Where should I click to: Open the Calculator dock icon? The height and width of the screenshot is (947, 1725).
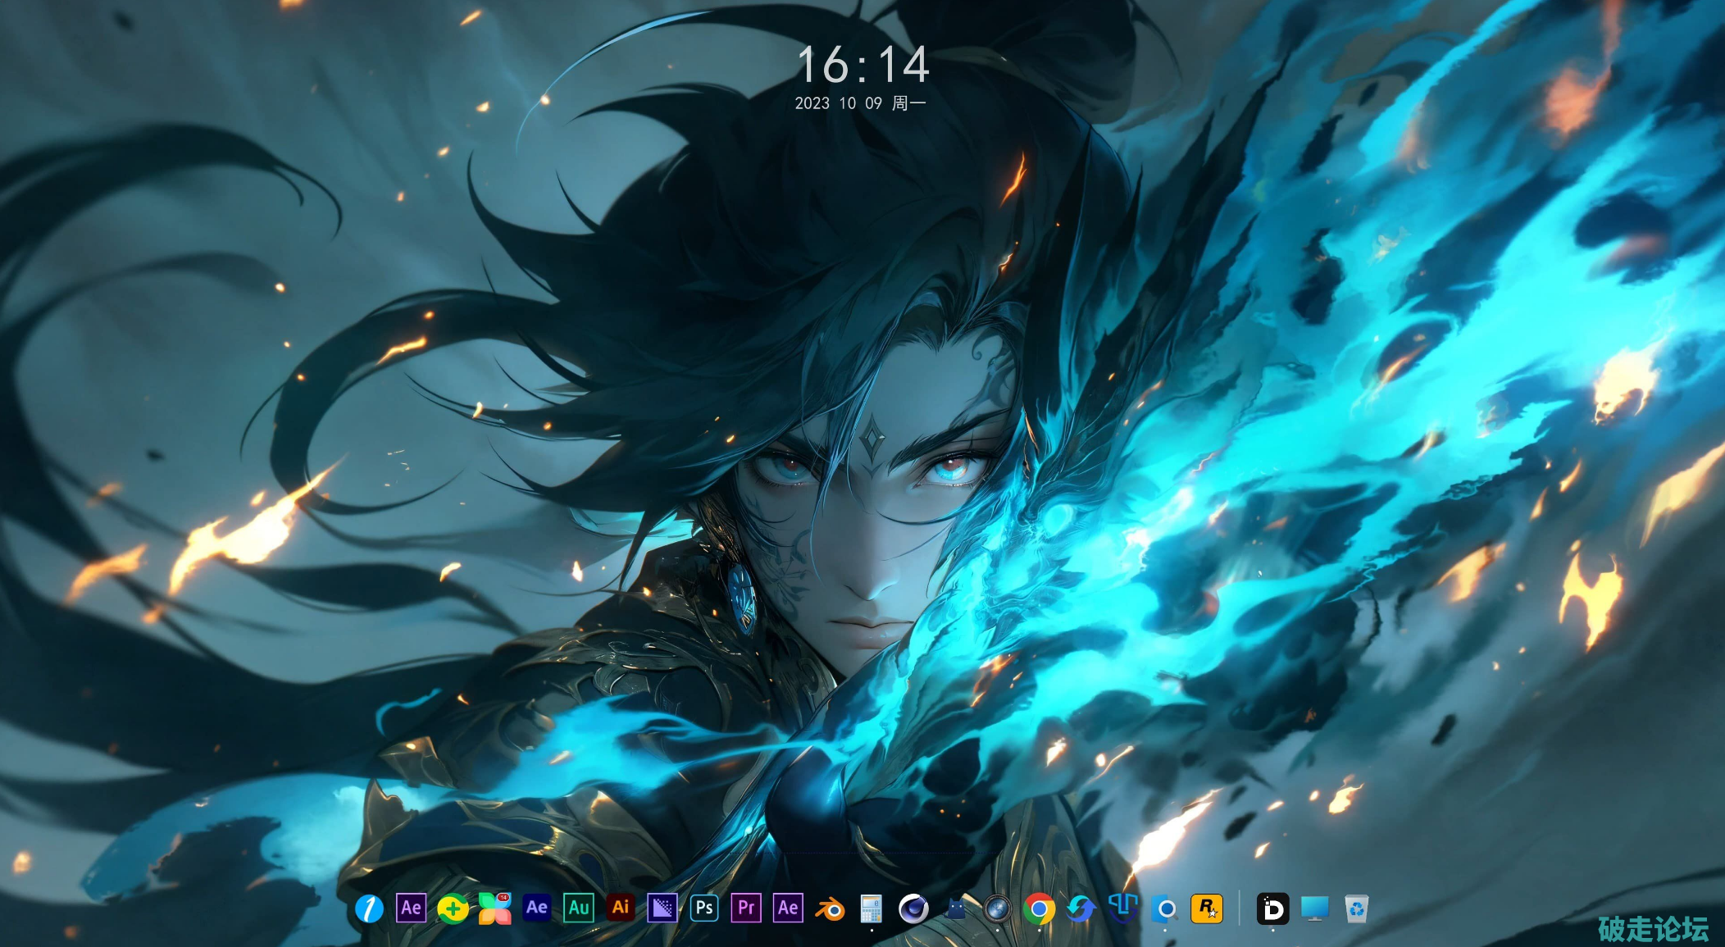click(x=871, y=908)
